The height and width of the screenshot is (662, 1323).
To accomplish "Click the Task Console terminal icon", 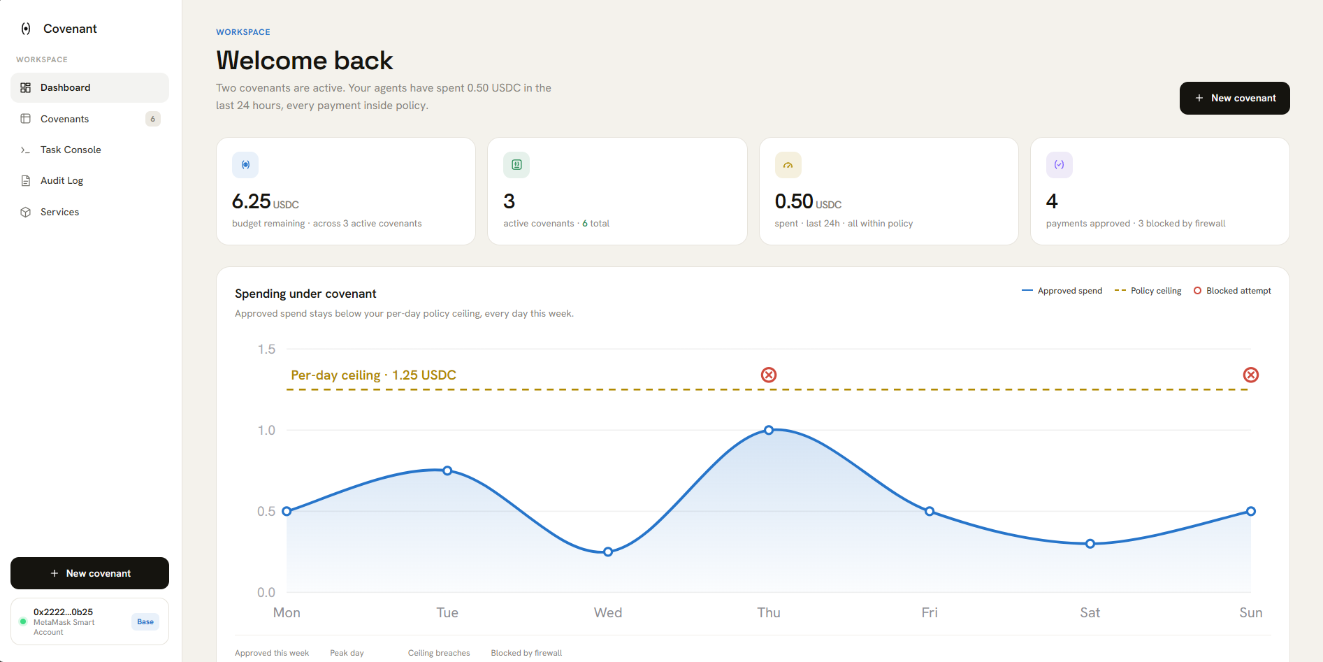I will 26,150.
